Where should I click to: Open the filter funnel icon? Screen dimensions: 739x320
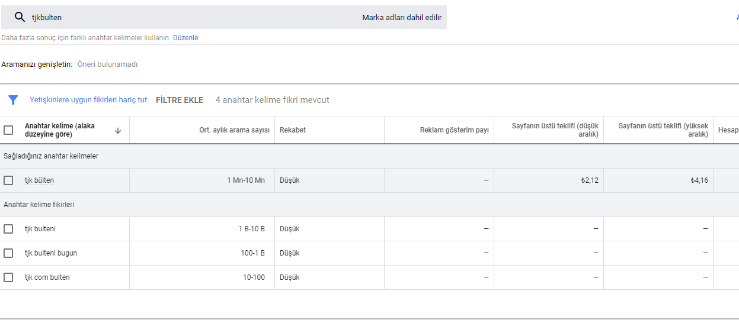click(13, 100)
